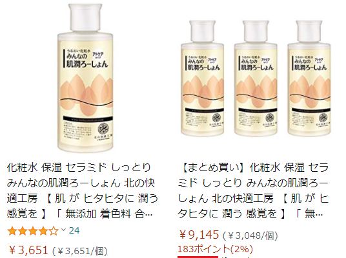
Task: Click the middle bottle in the bundle
Action: click(x=256, y=78)
